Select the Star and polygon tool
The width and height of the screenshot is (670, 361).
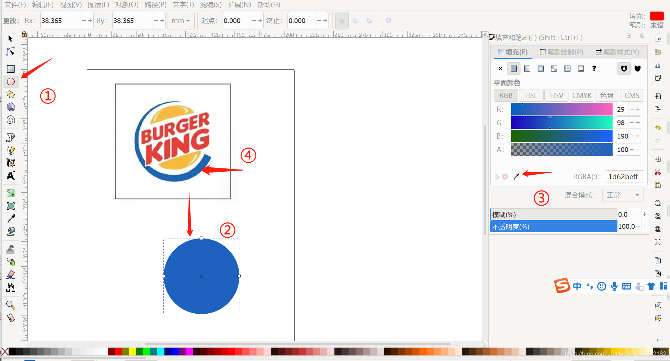click(x=11, y=94)
